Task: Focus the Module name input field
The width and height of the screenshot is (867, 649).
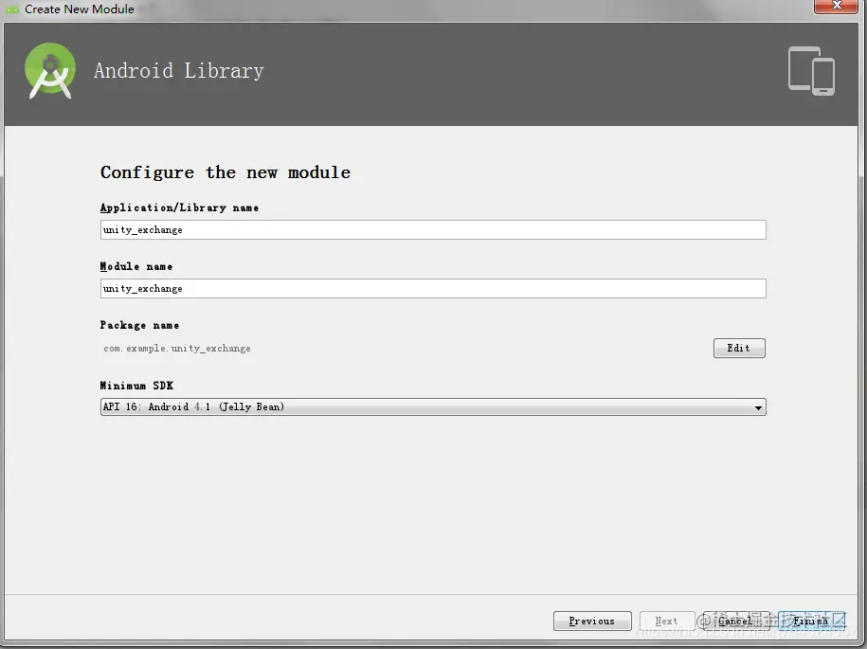Action: click(x=433, y=289)
